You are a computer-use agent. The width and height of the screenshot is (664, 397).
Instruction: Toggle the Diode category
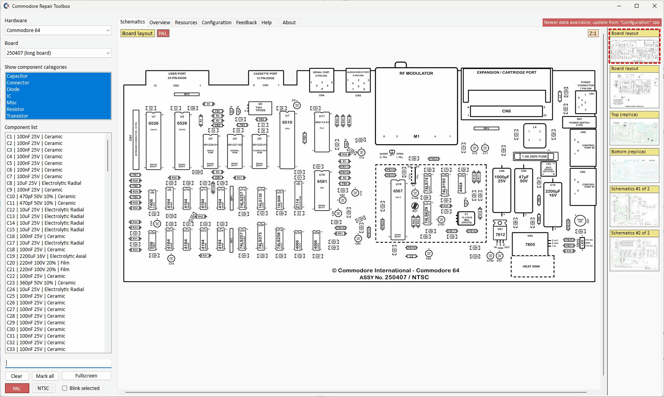tap(58, 89)
